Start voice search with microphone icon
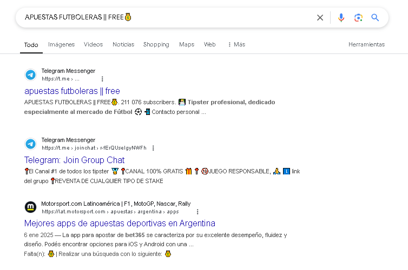The width and height of the screenshot is (408, 270). [341, 18]
